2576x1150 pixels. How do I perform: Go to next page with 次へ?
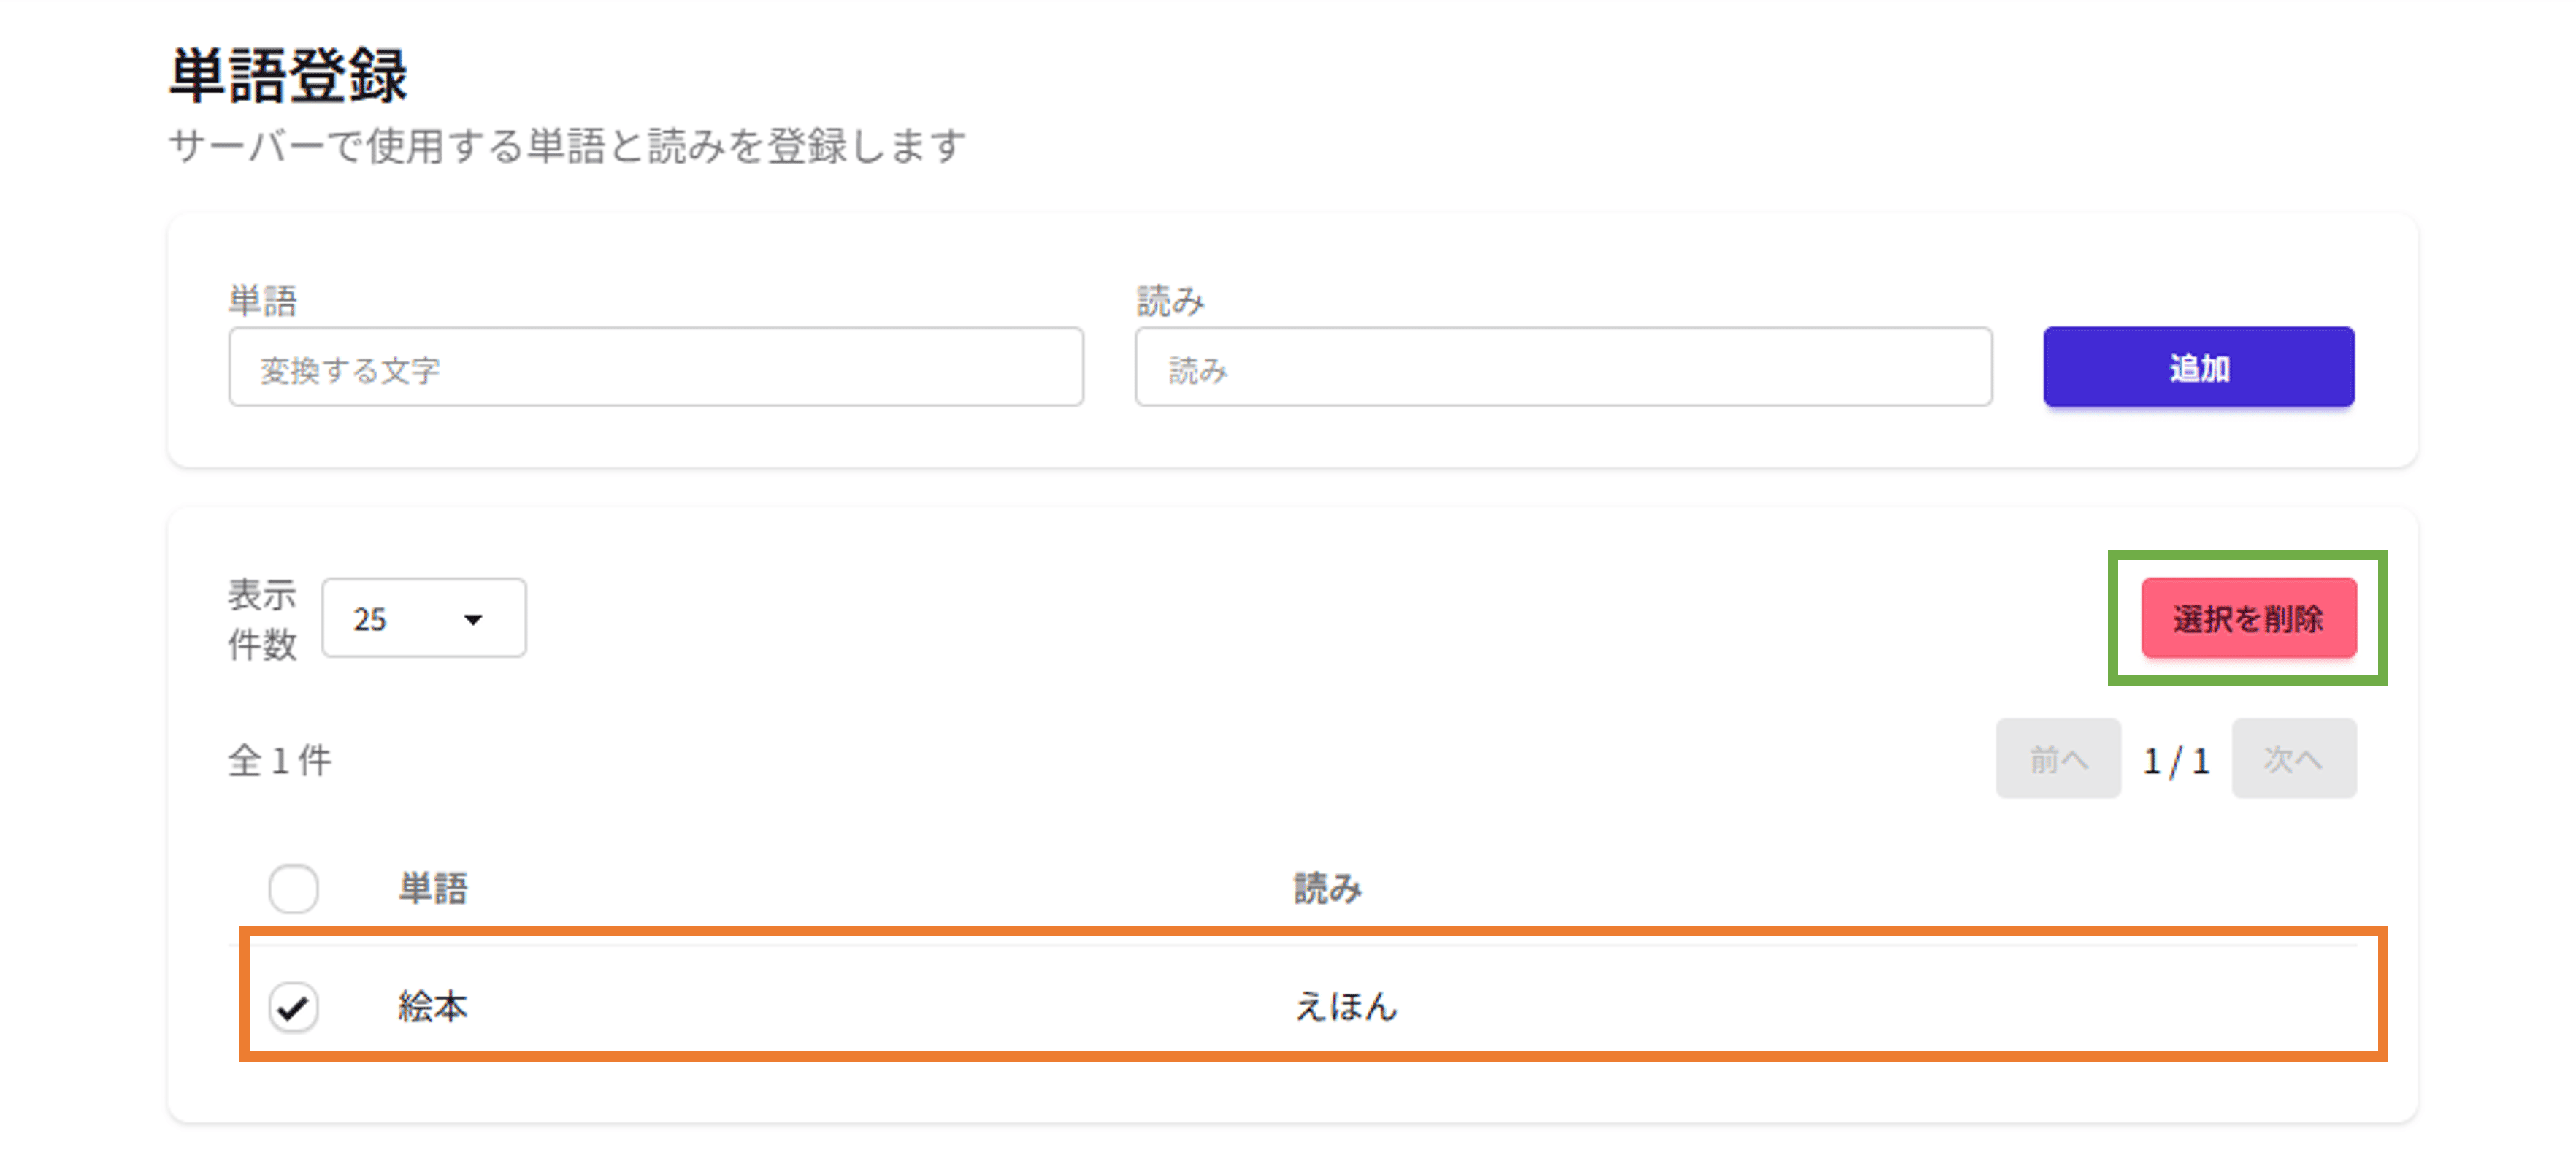[x=2293, y=759]
